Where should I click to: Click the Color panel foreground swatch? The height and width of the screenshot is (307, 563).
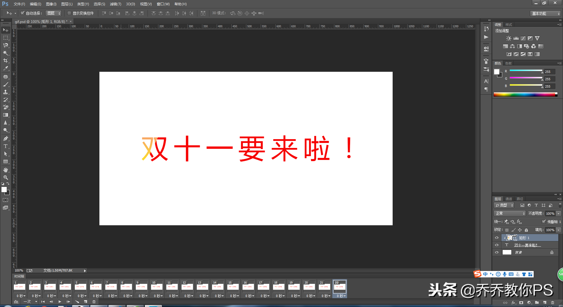pos(497,72)
